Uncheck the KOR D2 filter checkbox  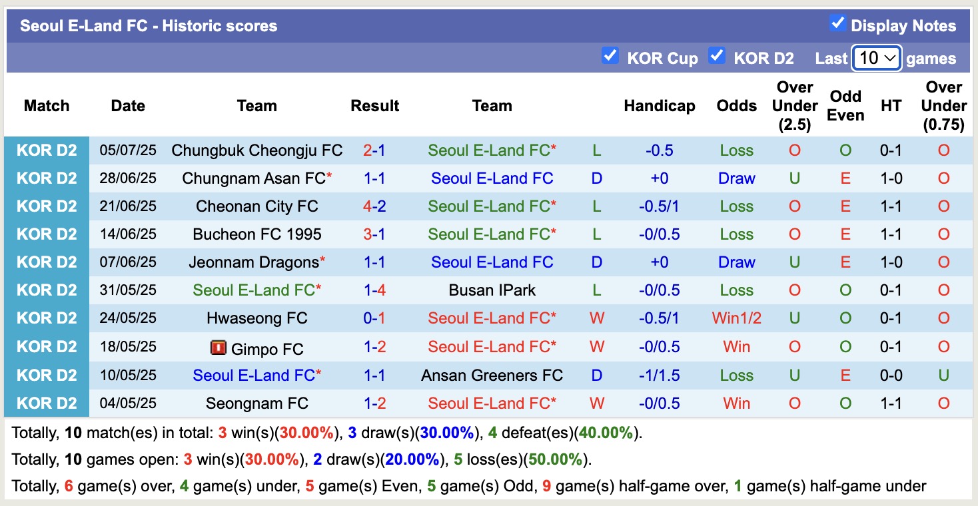[717, 56]
